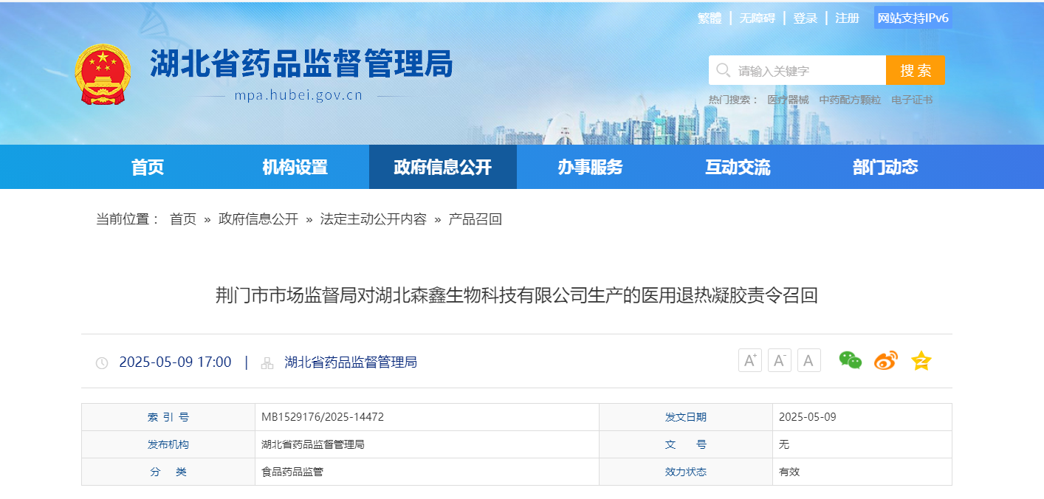Click the national emblem logo
The image size is (1044, 499).
click(103, 74)
